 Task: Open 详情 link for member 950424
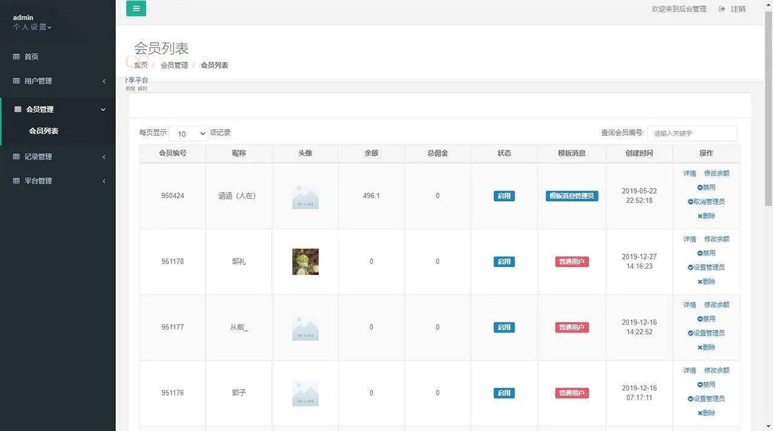tap(689, 173)
